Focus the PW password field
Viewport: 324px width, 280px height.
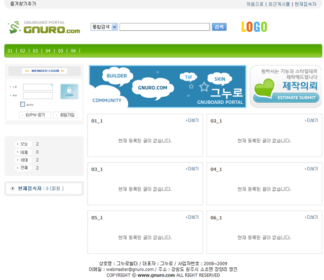pyautogui.click(x=38, y=96)
